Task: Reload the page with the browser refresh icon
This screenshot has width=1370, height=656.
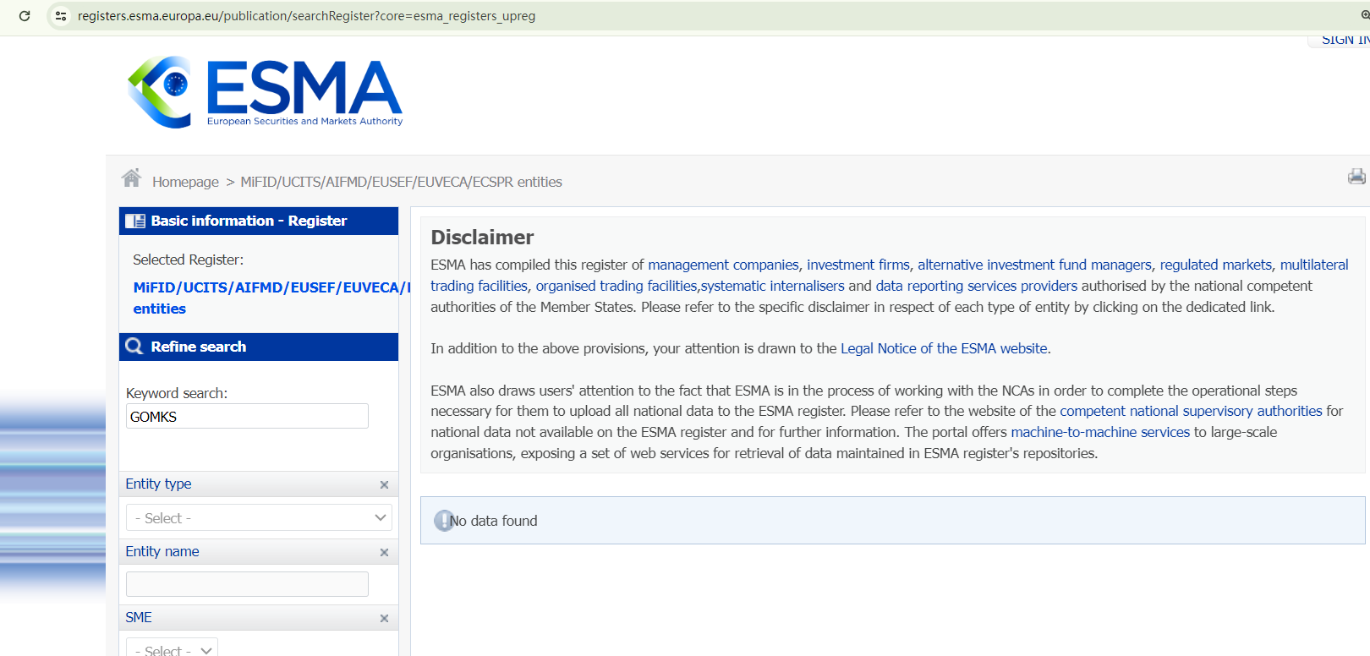Action: (x=25, y=16)
